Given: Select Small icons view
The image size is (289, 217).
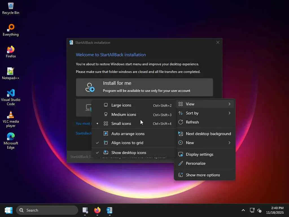Looking at the screenshot, I should (x=133, y=123).
